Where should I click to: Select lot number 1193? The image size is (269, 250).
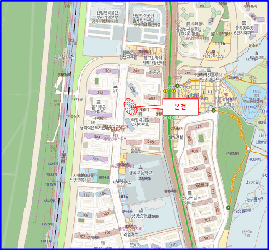(208, 93)
